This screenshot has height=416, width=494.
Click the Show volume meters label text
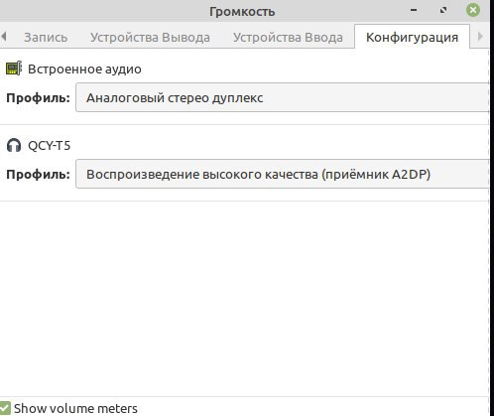(75, 408)
